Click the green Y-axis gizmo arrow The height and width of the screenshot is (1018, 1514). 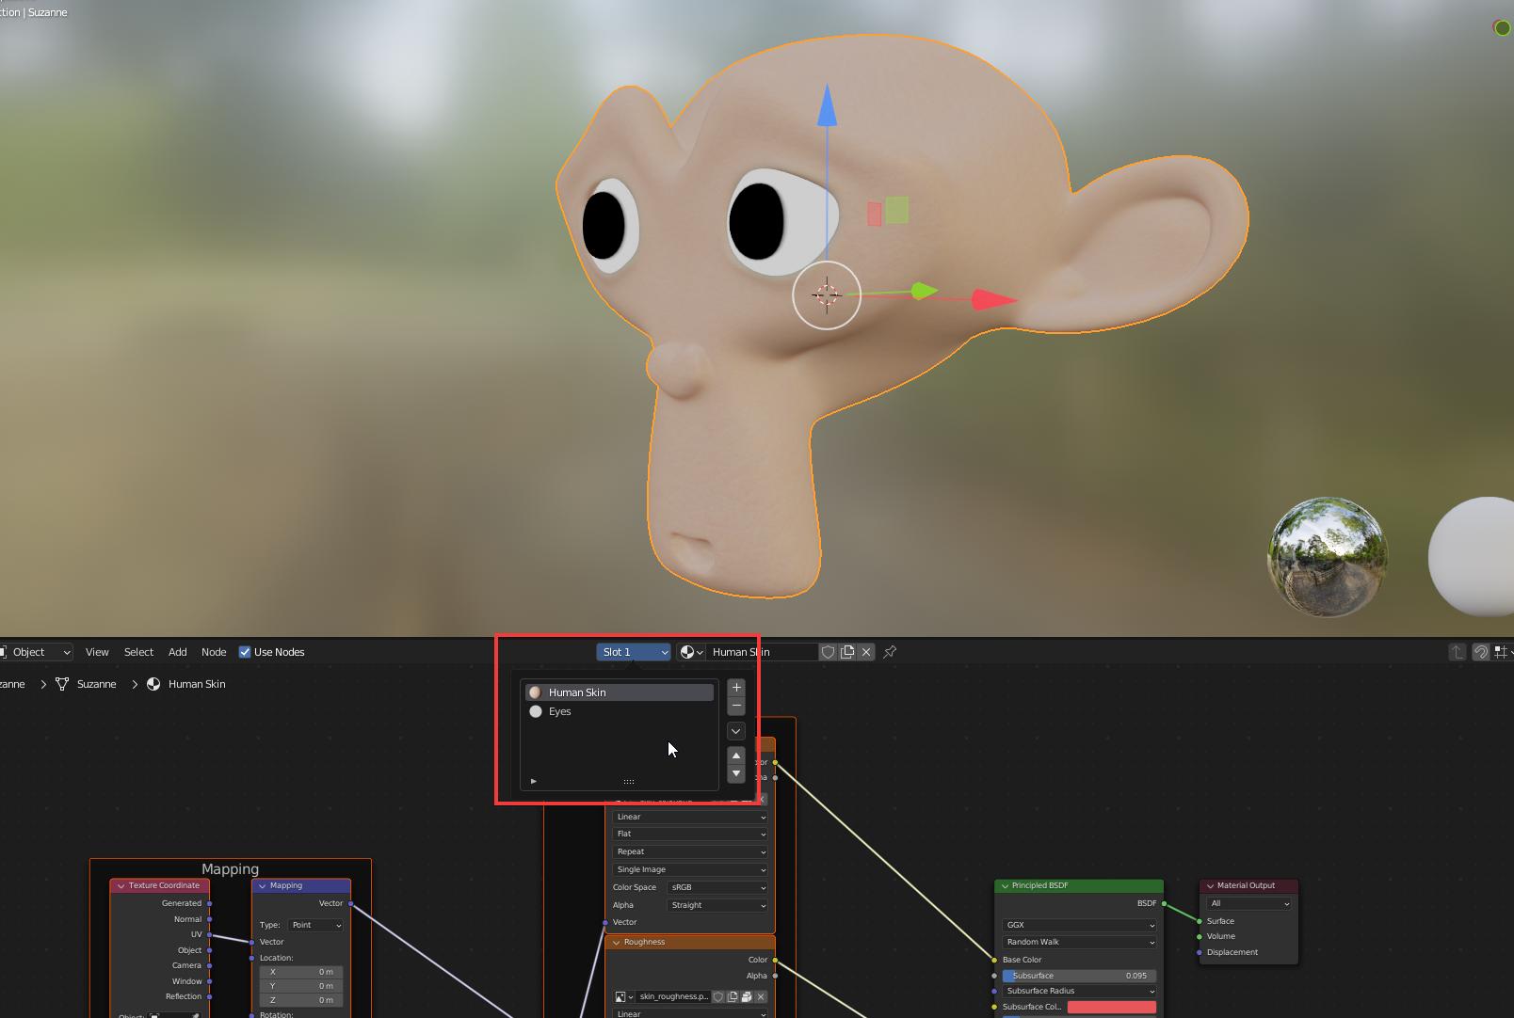(x=924, y=292)
